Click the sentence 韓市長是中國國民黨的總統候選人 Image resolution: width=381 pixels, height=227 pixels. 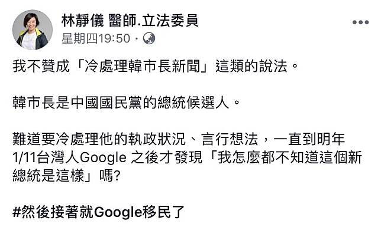coord(127,103)
